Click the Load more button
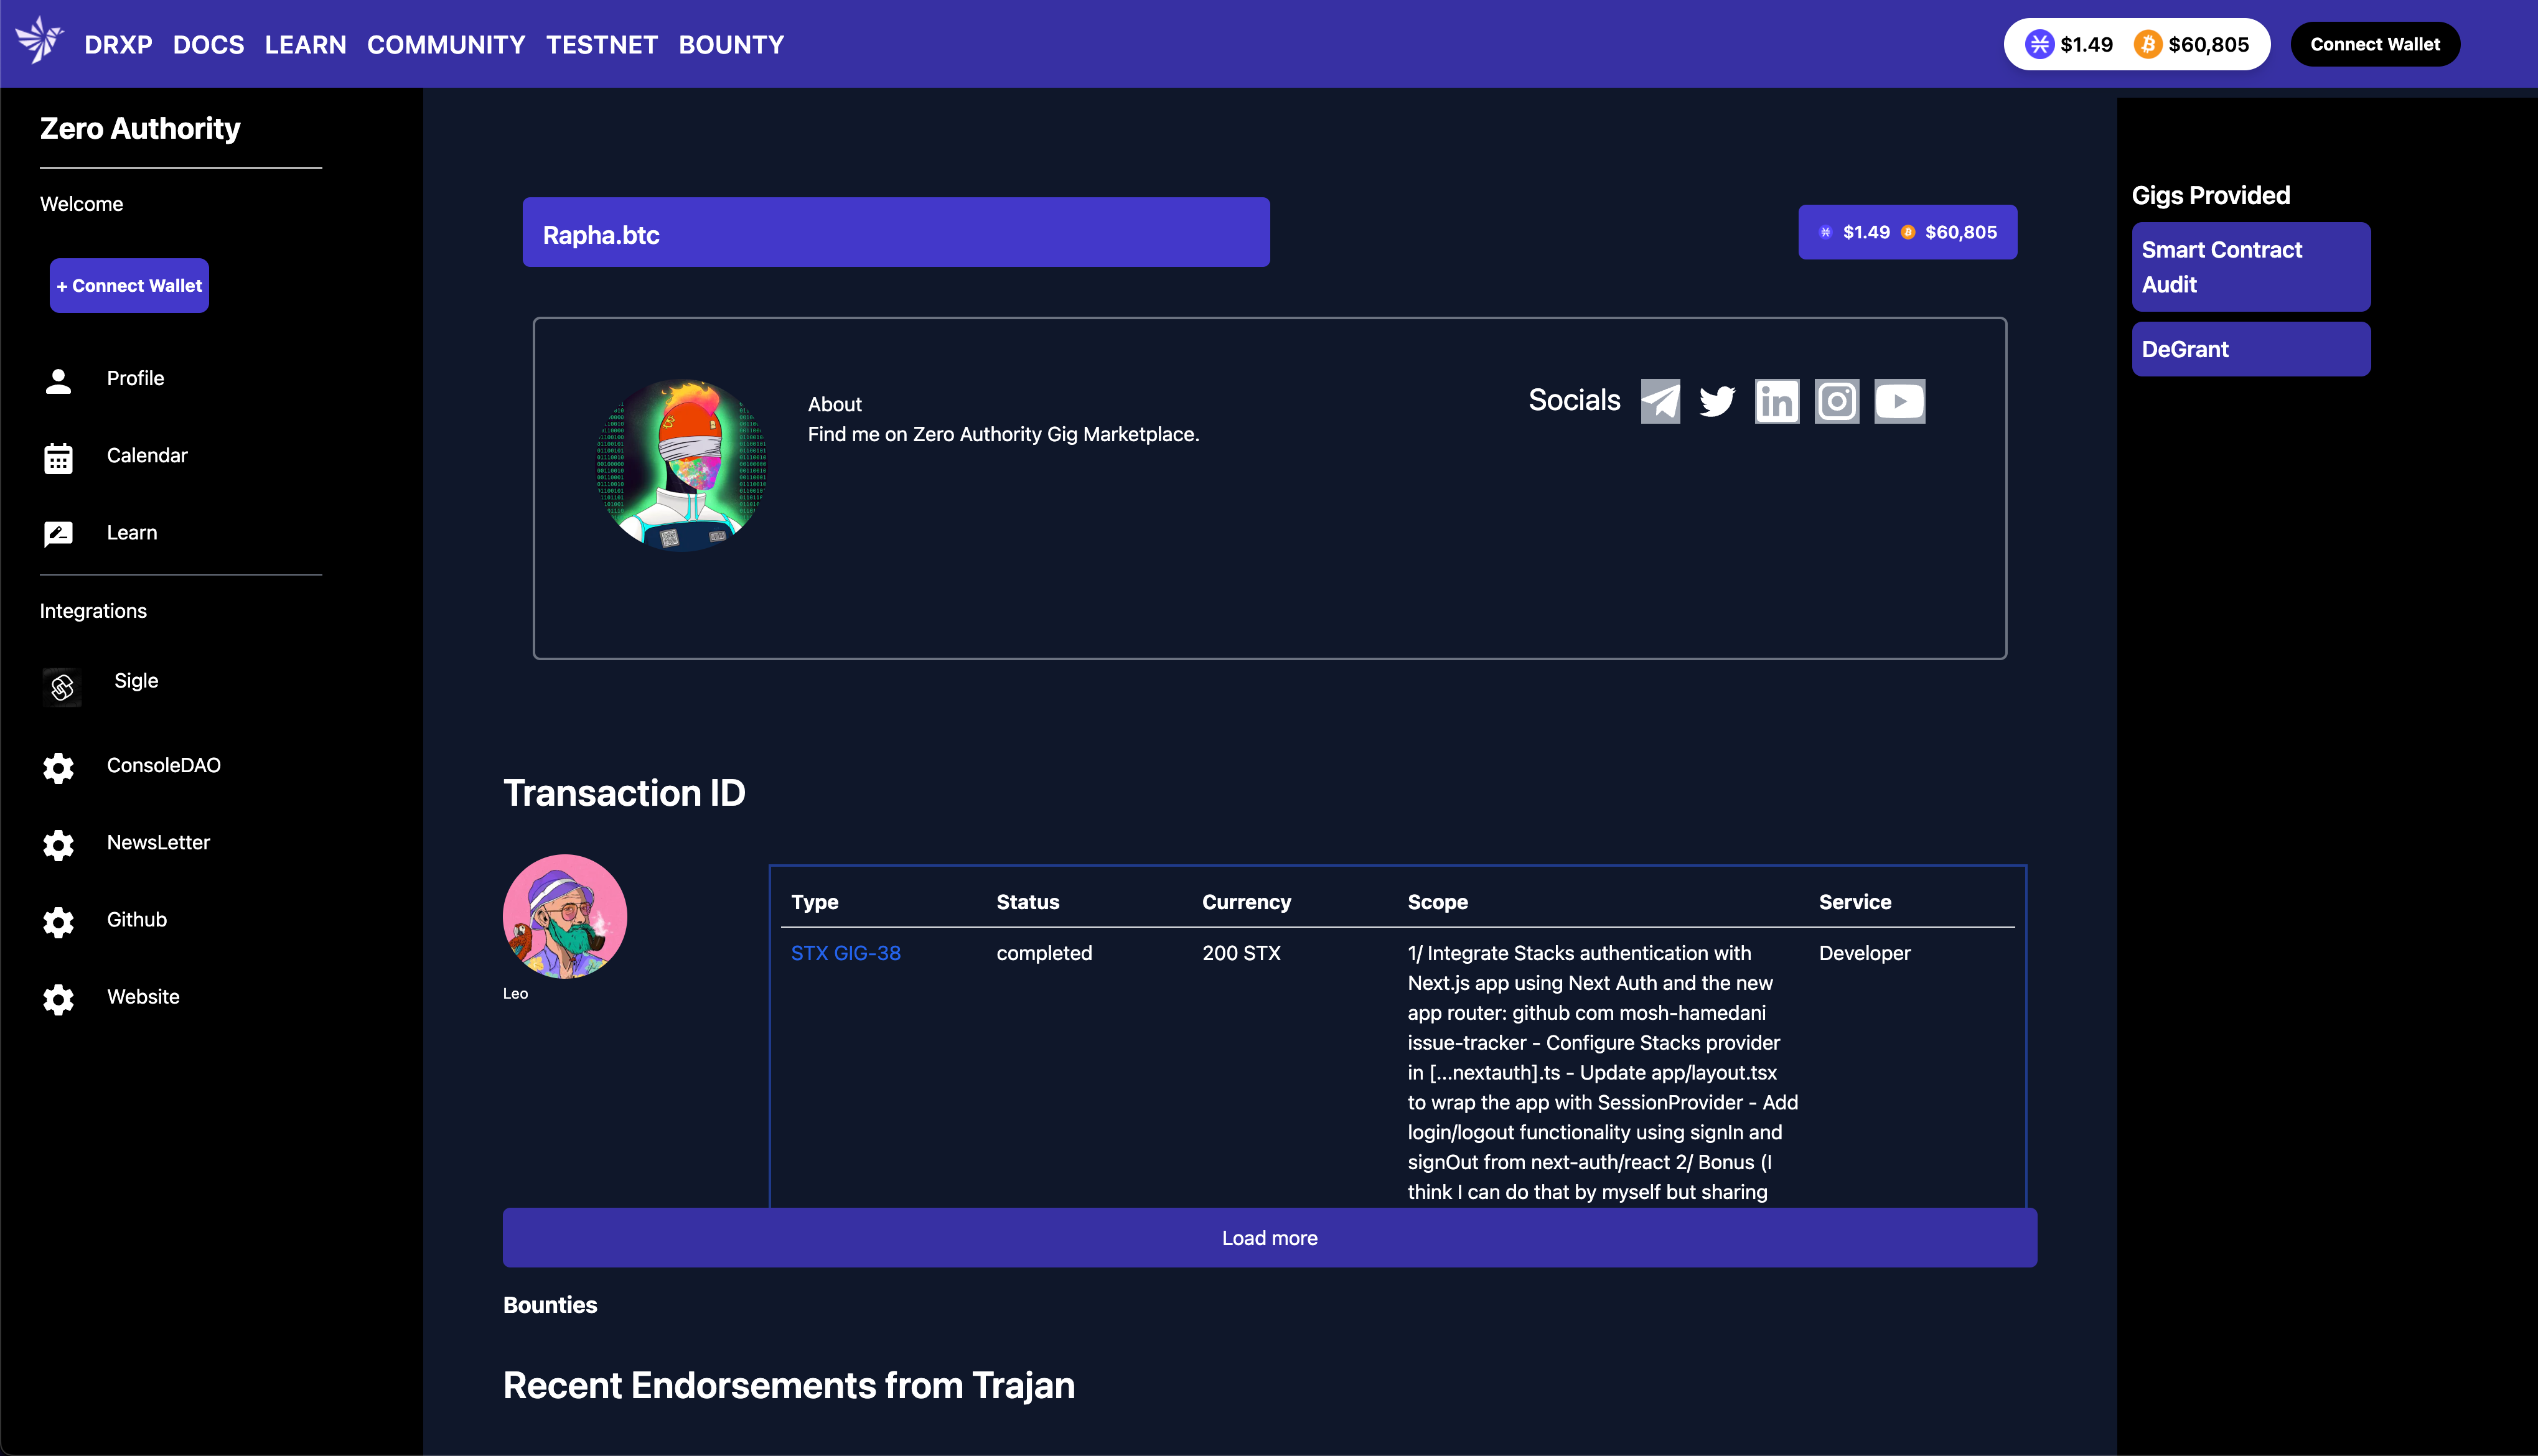The image size is (2538, 1456). pyautogui.click(x=1269, y=1237)
